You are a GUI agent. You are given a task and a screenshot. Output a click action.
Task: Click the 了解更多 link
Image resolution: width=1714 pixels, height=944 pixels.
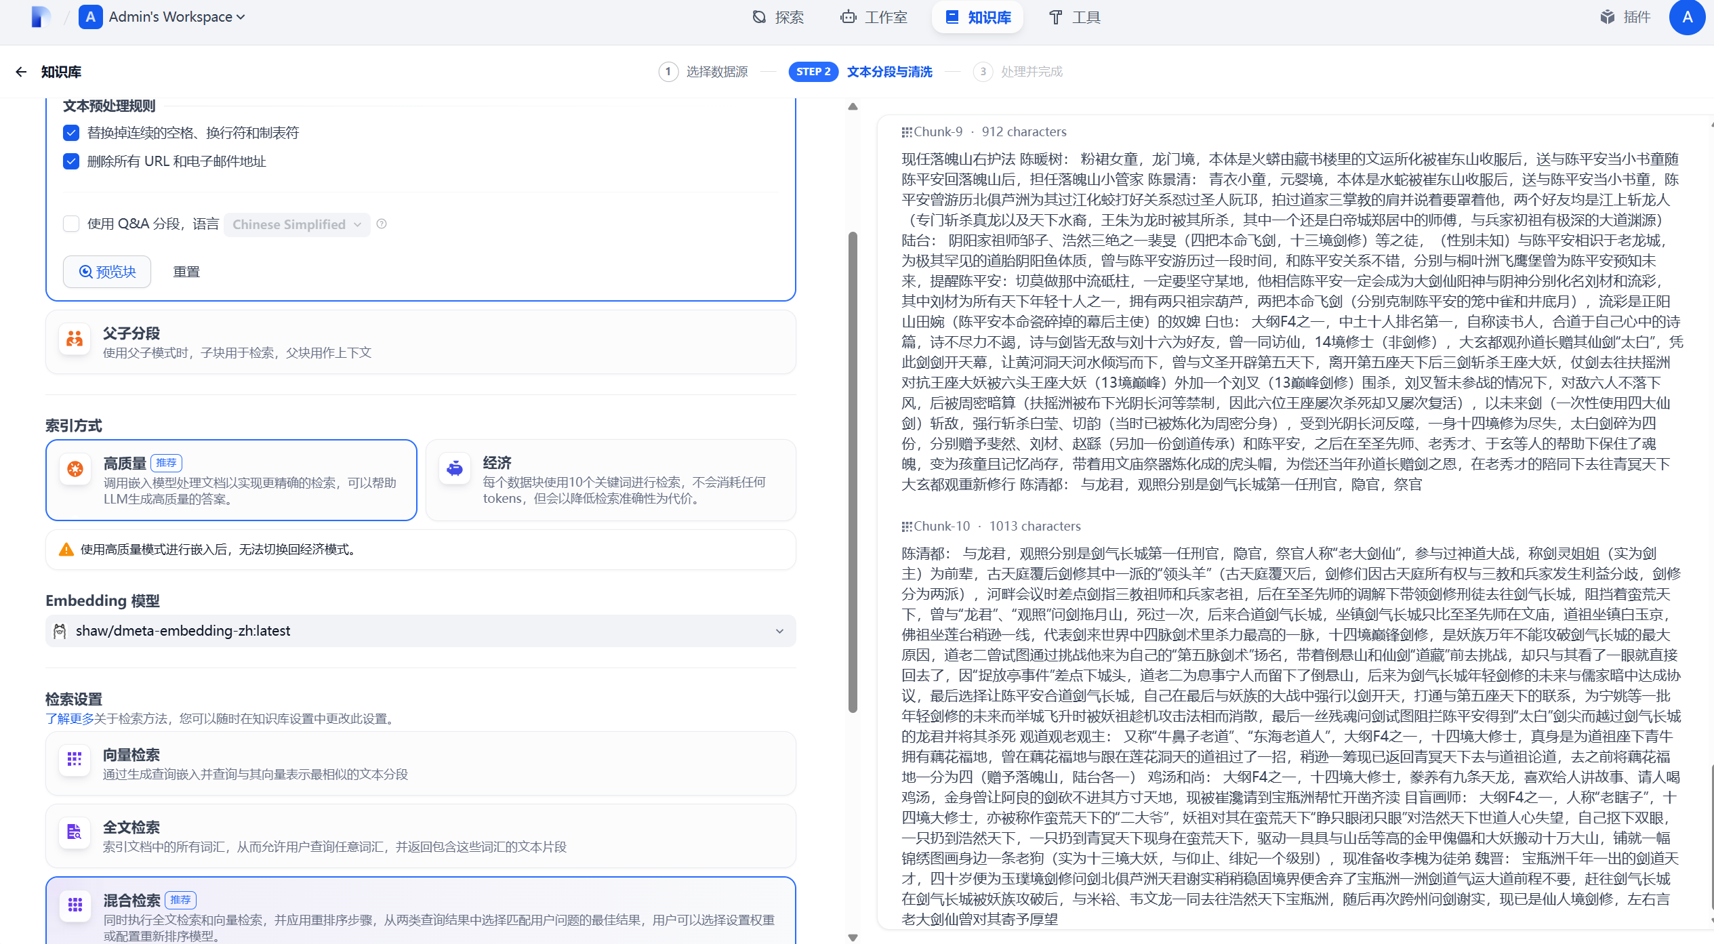[69, 718]
